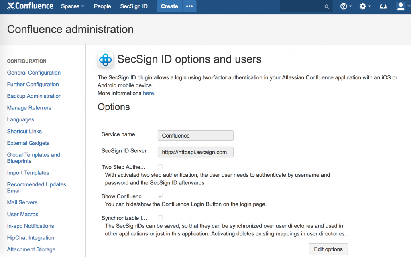Click the search magnifier icon
Viewport: 411px width, 257px height.
[x=326, y=6]
